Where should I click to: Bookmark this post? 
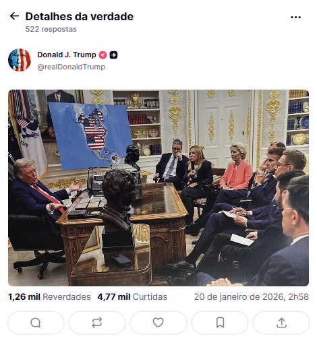tap(220, 323)
